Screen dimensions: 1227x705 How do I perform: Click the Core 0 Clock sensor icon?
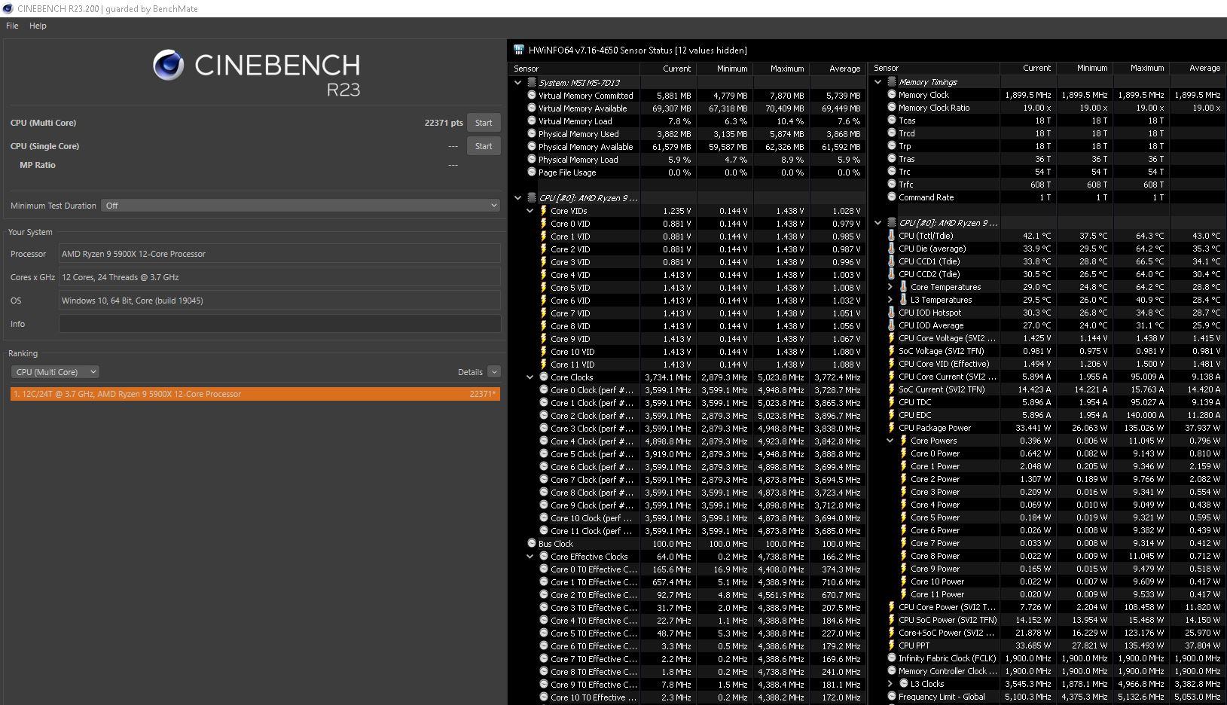coord(544,390)
